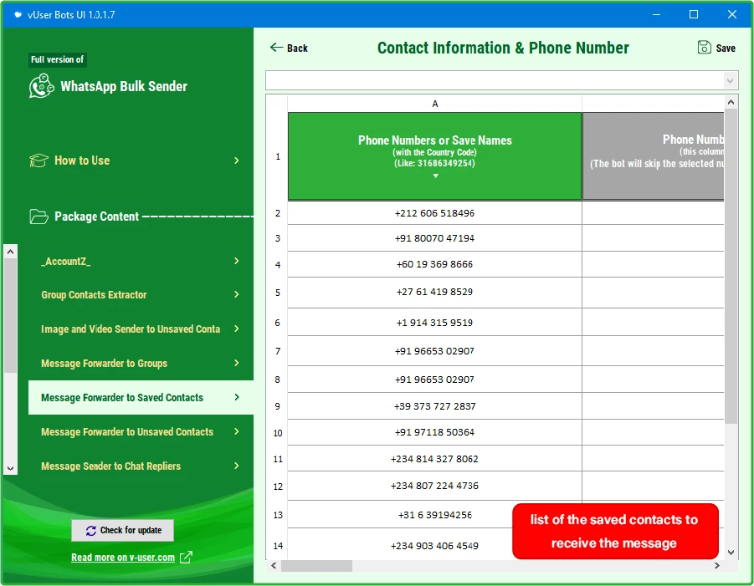Image resolution: width=754 pixels, height=586 pixels.
Task: Click the Full version of label
Action: 57,59
